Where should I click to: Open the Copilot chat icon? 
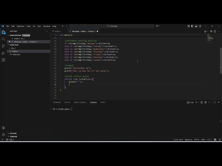pos(157,26)
